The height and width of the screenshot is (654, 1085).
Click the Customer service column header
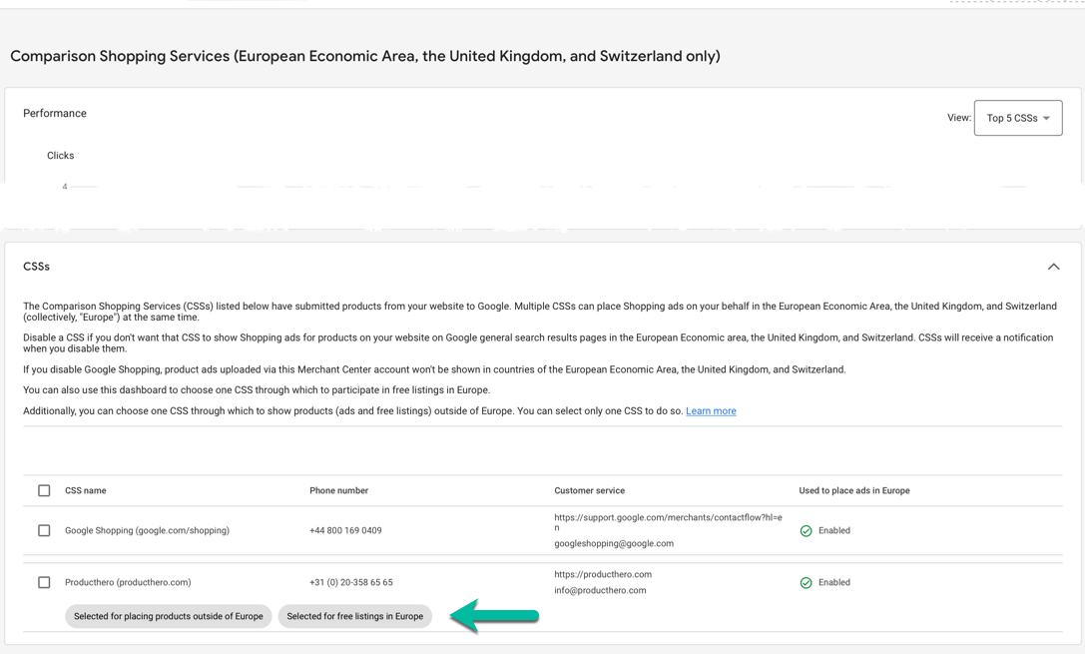tap(590, 490)
